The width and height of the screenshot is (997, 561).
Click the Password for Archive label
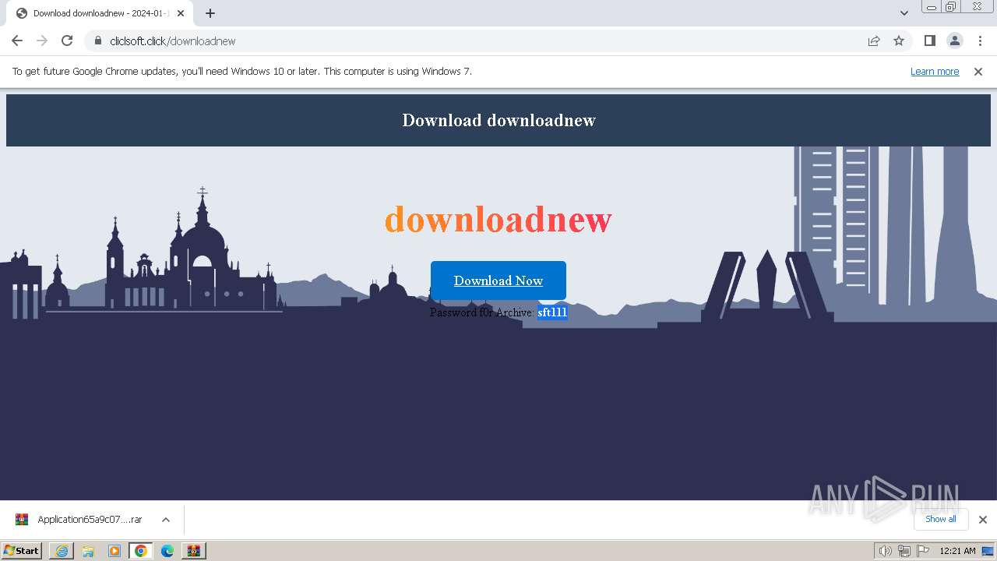point(482,312)
